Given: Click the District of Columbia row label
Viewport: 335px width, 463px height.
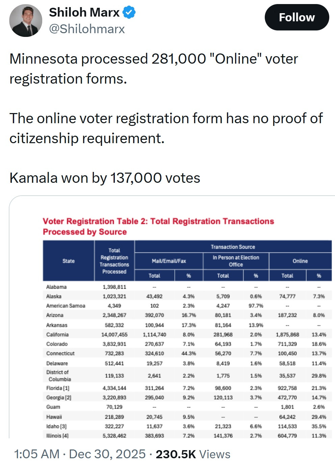Looking at the screenshot, I should [59, 376].
